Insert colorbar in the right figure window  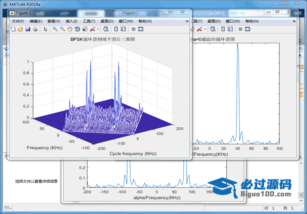(x=223, y=29)
